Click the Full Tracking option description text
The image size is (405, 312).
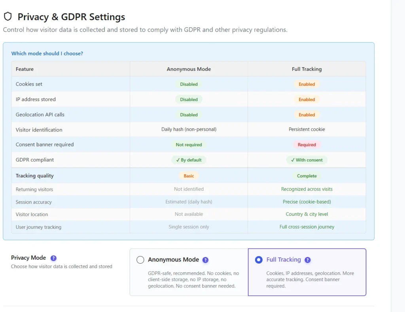click(310, 280)
